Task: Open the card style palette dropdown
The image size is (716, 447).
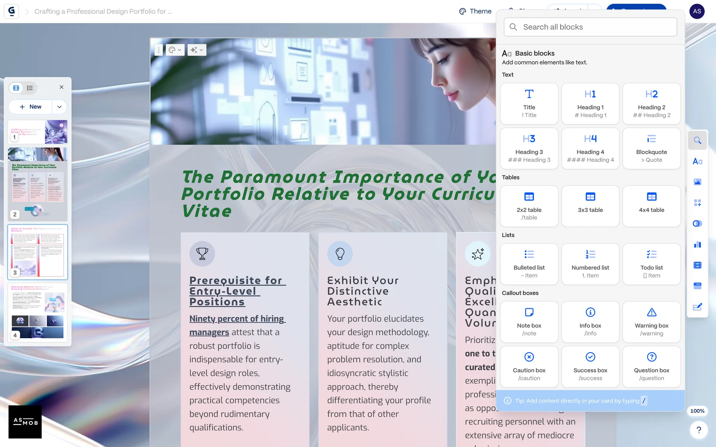Action: pyautogui.click(x=175, y=50)
